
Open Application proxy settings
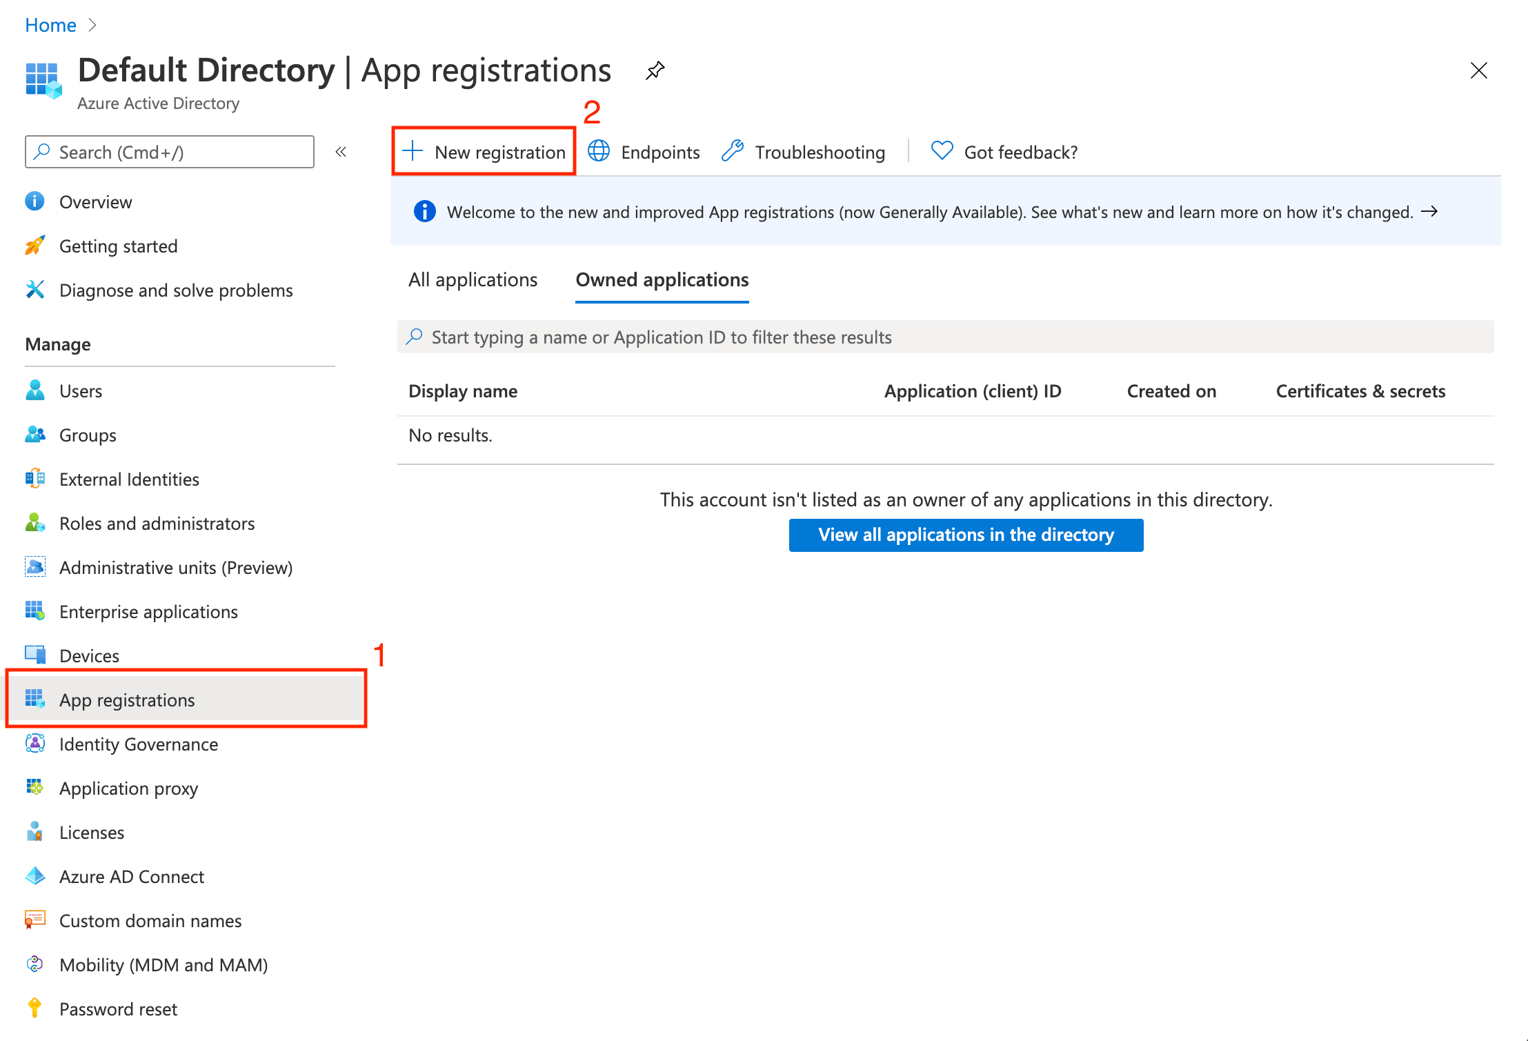[x=128, y=788]
